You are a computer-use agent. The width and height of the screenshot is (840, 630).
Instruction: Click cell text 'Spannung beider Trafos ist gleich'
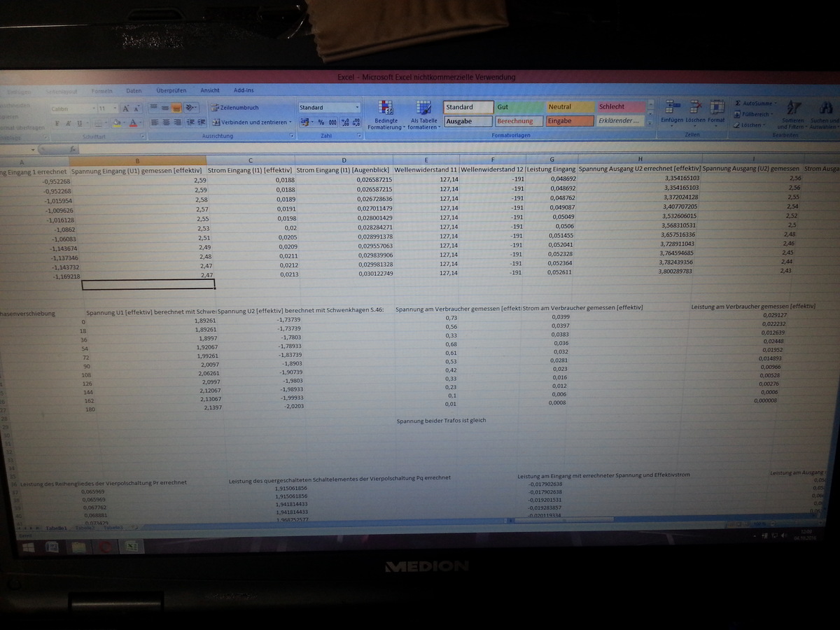coord(441,420)
